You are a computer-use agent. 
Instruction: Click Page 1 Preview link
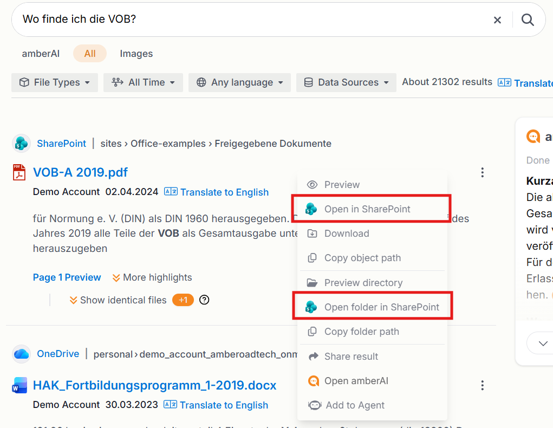tap(67, 277)
